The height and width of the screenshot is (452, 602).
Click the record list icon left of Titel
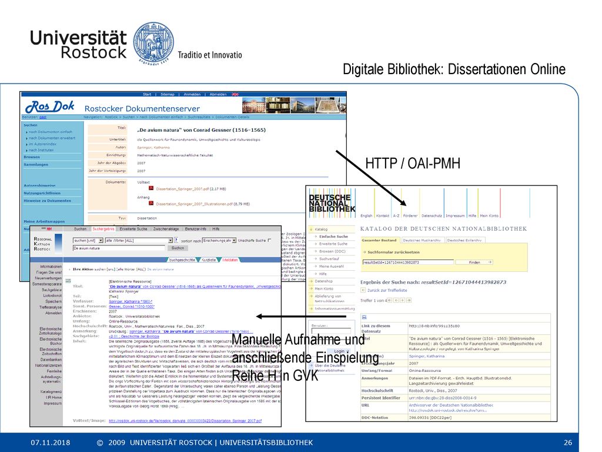pyautogui.click(x=68, y=281)
